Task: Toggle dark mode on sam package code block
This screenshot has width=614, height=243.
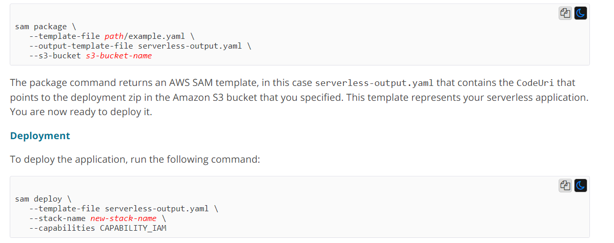Action: coord(580,14)
